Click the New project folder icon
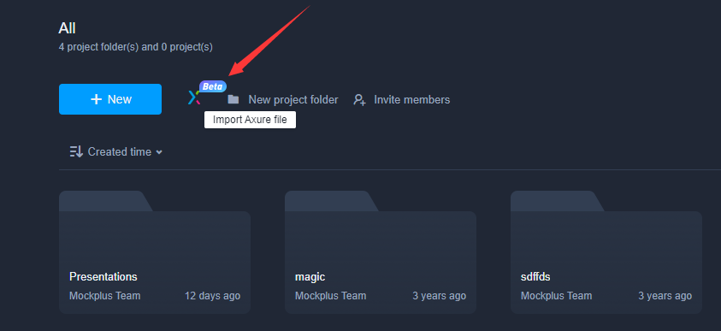This screenshot has height=331, width=721. click(x=233, y=99)
